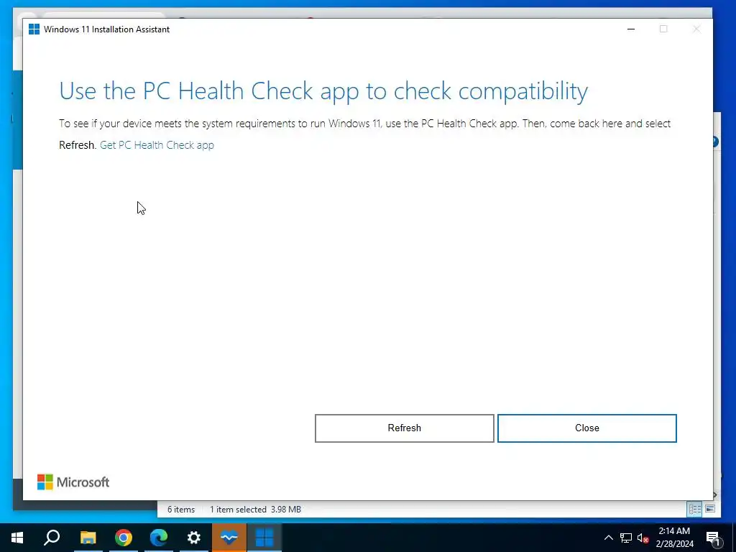Switch File Explorer to large icons view
The image size is (736, 552).
[709, 510]
